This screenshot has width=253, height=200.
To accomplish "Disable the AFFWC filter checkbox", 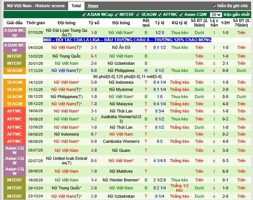I will tap(160, 15).
